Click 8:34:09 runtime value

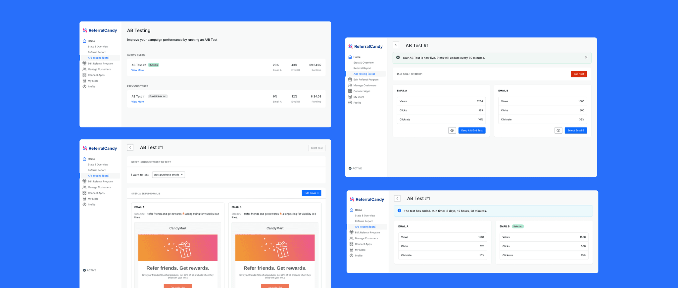(x=316, y=97)
